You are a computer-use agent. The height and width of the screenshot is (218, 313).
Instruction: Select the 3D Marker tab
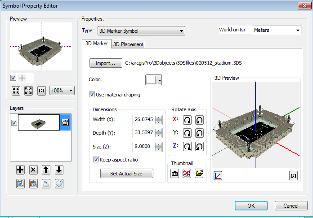point(96,44)
